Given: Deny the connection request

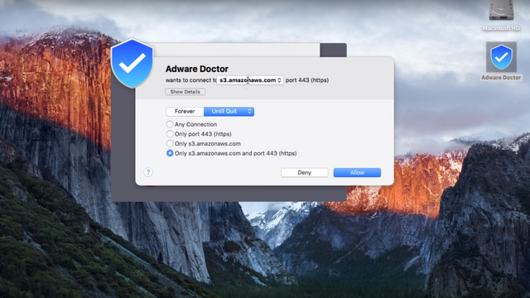Looking at the screenshot, I should [x=304, y=173].
